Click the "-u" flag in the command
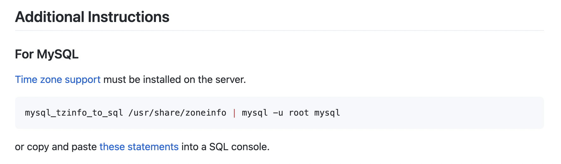The width and height of the screenshot is (561, 164). coord(278,113)
